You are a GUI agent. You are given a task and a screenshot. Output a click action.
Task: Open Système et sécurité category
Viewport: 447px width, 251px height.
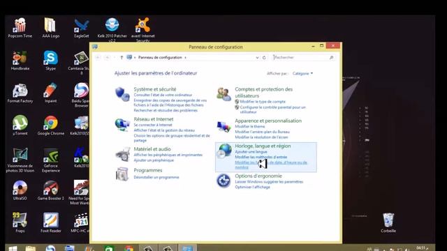click(155, 89)
